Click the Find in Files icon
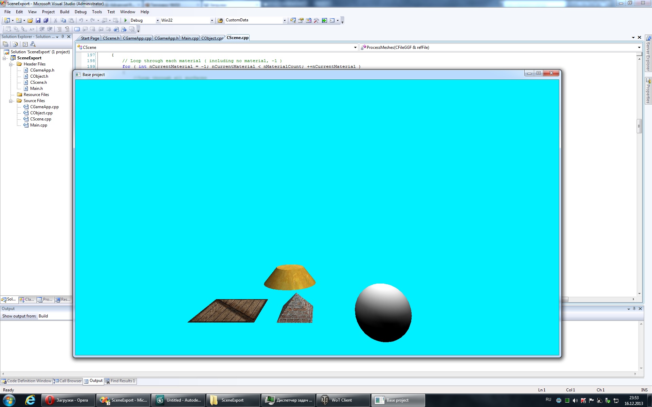Image resolution: width=652 pixels, height=407 pixels. coord(220,20)
